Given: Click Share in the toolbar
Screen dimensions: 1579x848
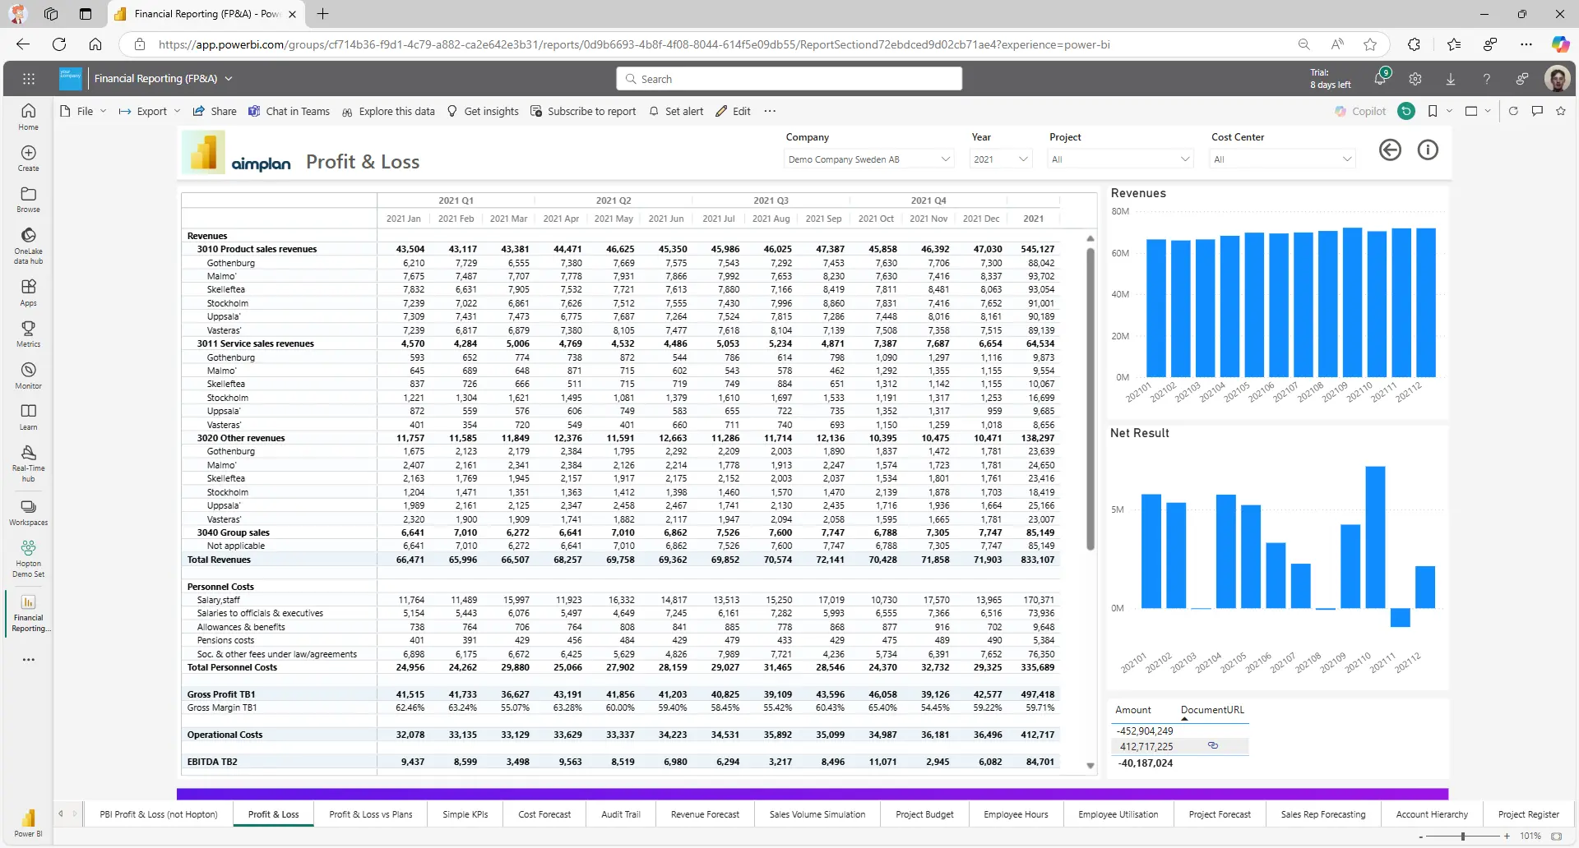Looking at the screenshot, I should coord(215,111).
